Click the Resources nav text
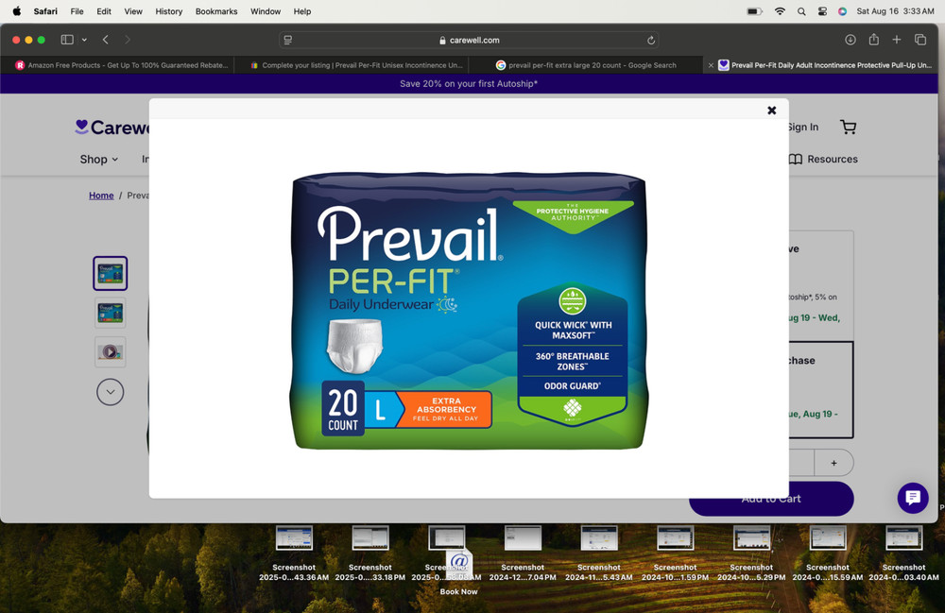Screen dimensions: 945x613 pos(833,159)
